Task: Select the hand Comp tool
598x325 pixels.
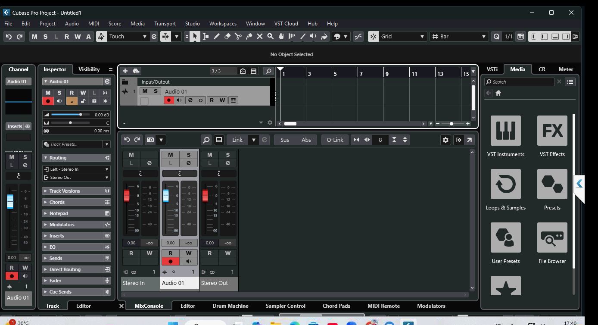Action: (x=281, y=37)
